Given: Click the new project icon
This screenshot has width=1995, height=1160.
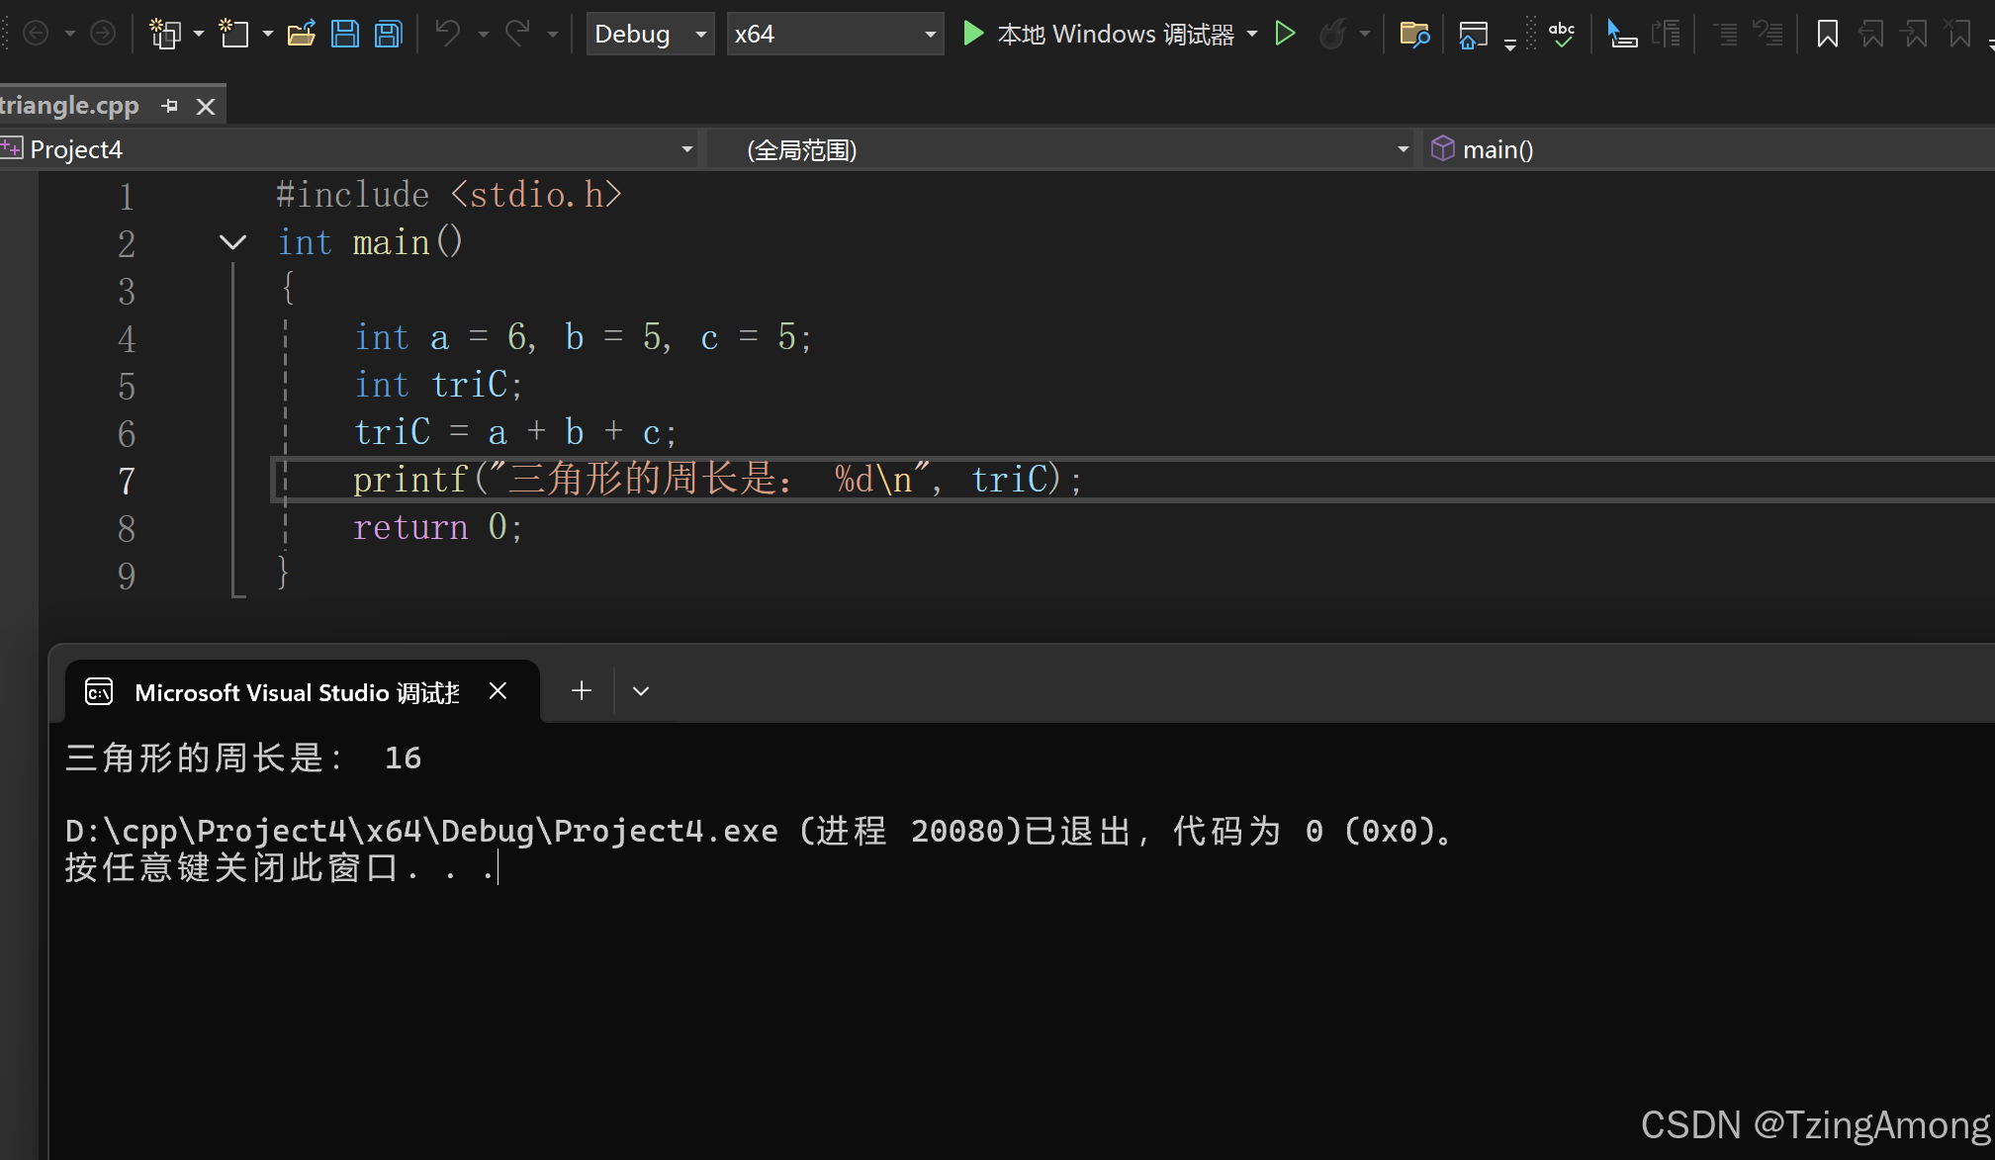Looking at the screenshot, I should 164,35.
